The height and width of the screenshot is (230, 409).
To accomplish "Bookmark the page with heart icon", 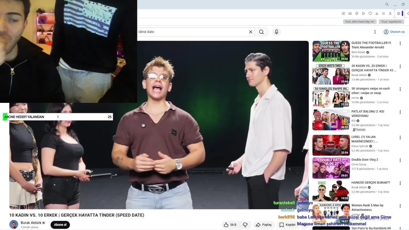I will (x=370, y=13).
